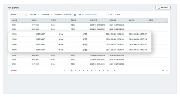Viewport: 180px width, 97px height.
Task: Click the end time 2024-06-24 13:30:12
Action: (117, 25)
